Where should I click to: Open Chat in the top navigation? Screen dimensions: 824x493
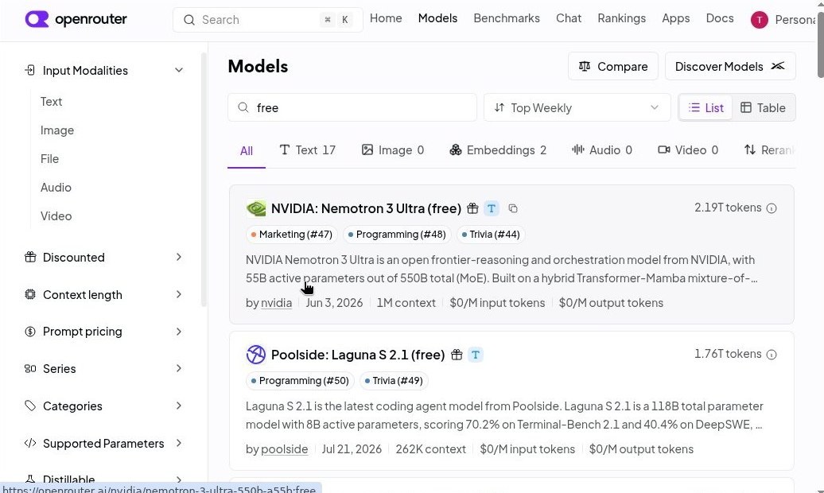[x=569, y=18]
